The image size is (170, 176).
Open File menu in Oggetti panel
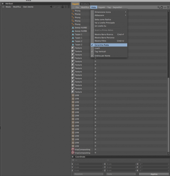77,7
